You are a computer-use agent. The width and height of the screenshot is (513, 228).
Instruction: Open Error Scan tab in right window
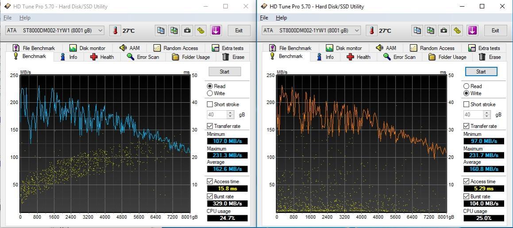pos(400,57)
